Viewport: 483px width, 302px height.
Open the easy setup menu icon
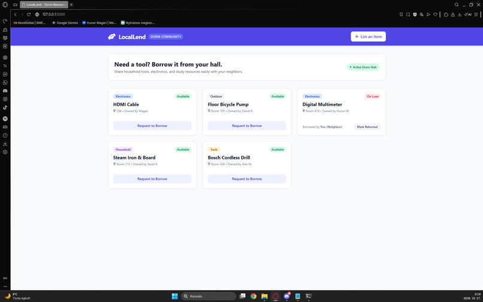476,14
